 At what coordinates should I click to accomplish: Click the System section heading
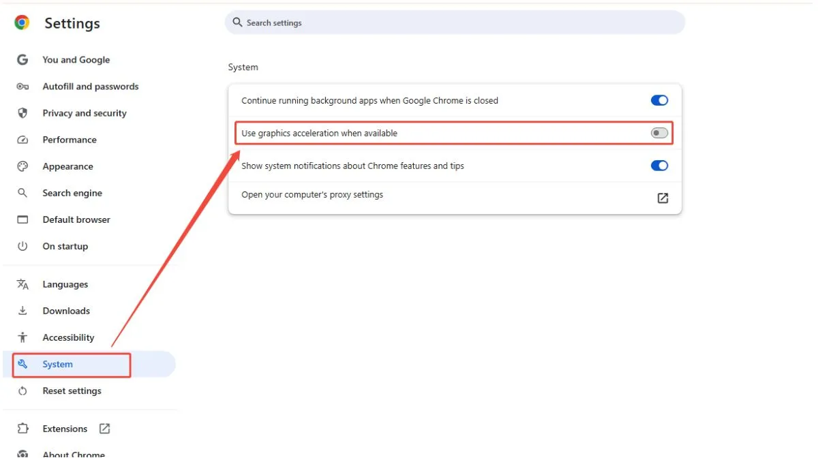click(x=243, y=67)
